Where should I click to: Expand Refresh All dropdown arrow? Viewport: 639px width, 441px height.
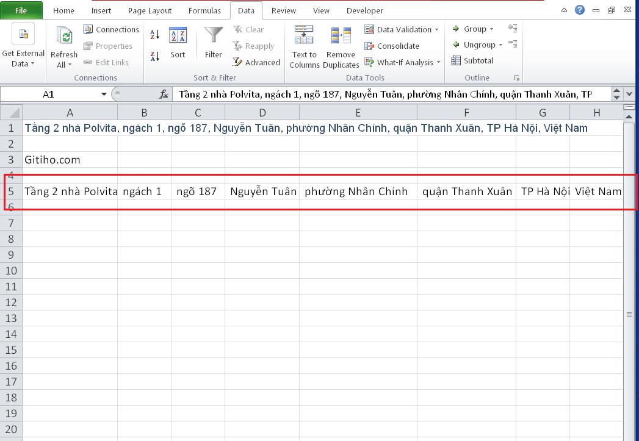tap(70, 65)
